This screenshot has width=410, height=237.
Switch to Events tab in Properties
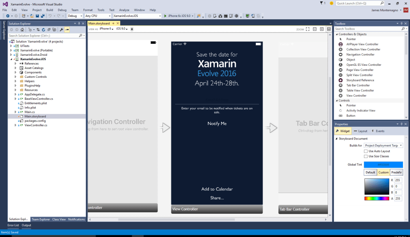[378, 131]
